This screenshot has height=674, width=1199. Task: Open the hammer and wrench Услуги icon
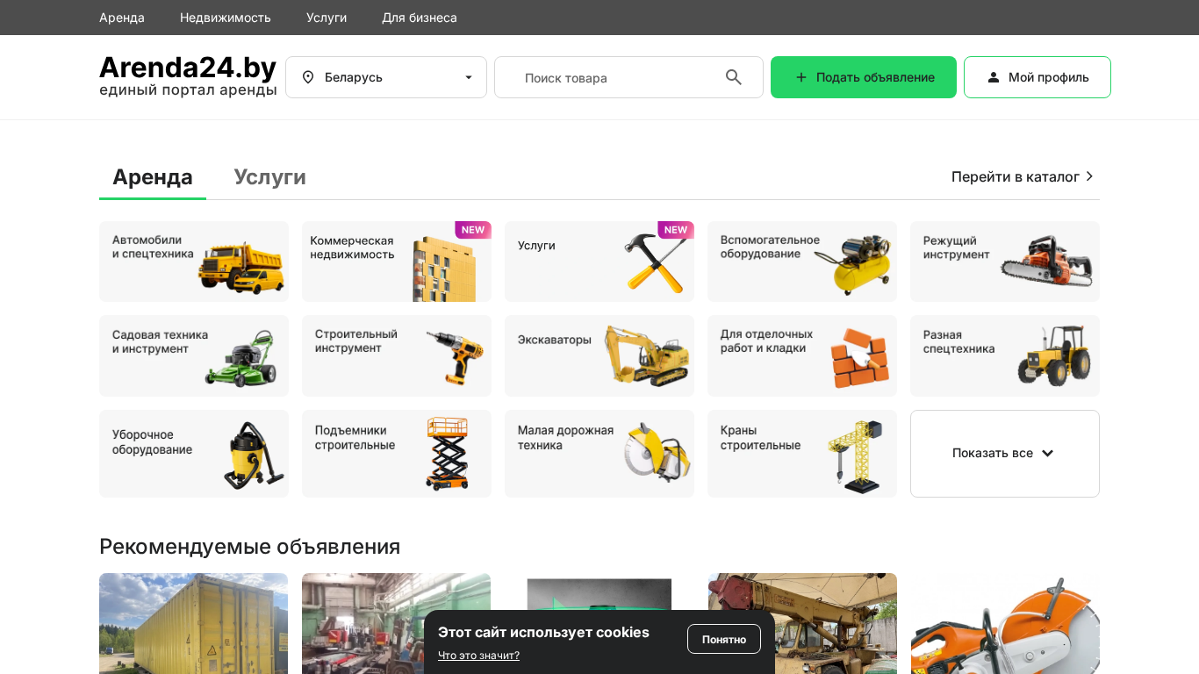[656, 262]
